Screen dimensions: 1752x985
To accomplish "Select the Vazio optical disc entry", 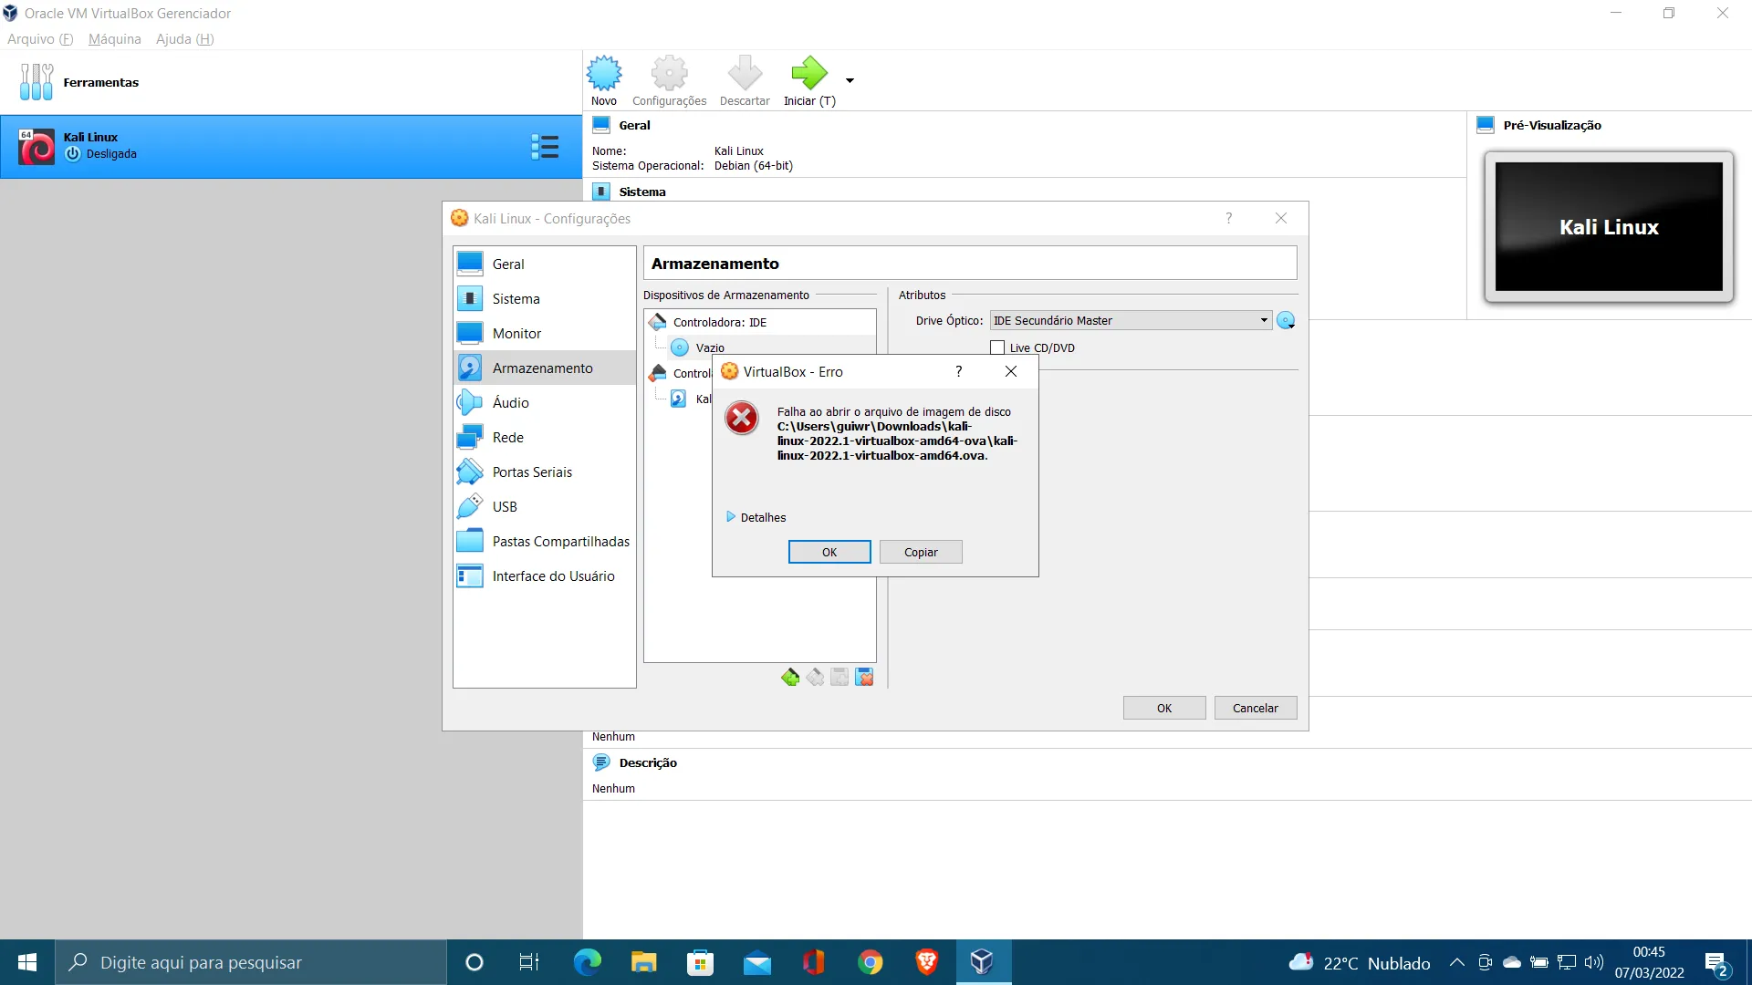I will pyautogui.click(x=710, y=347).
